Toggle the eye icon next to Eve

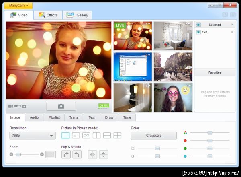(198, 32)
